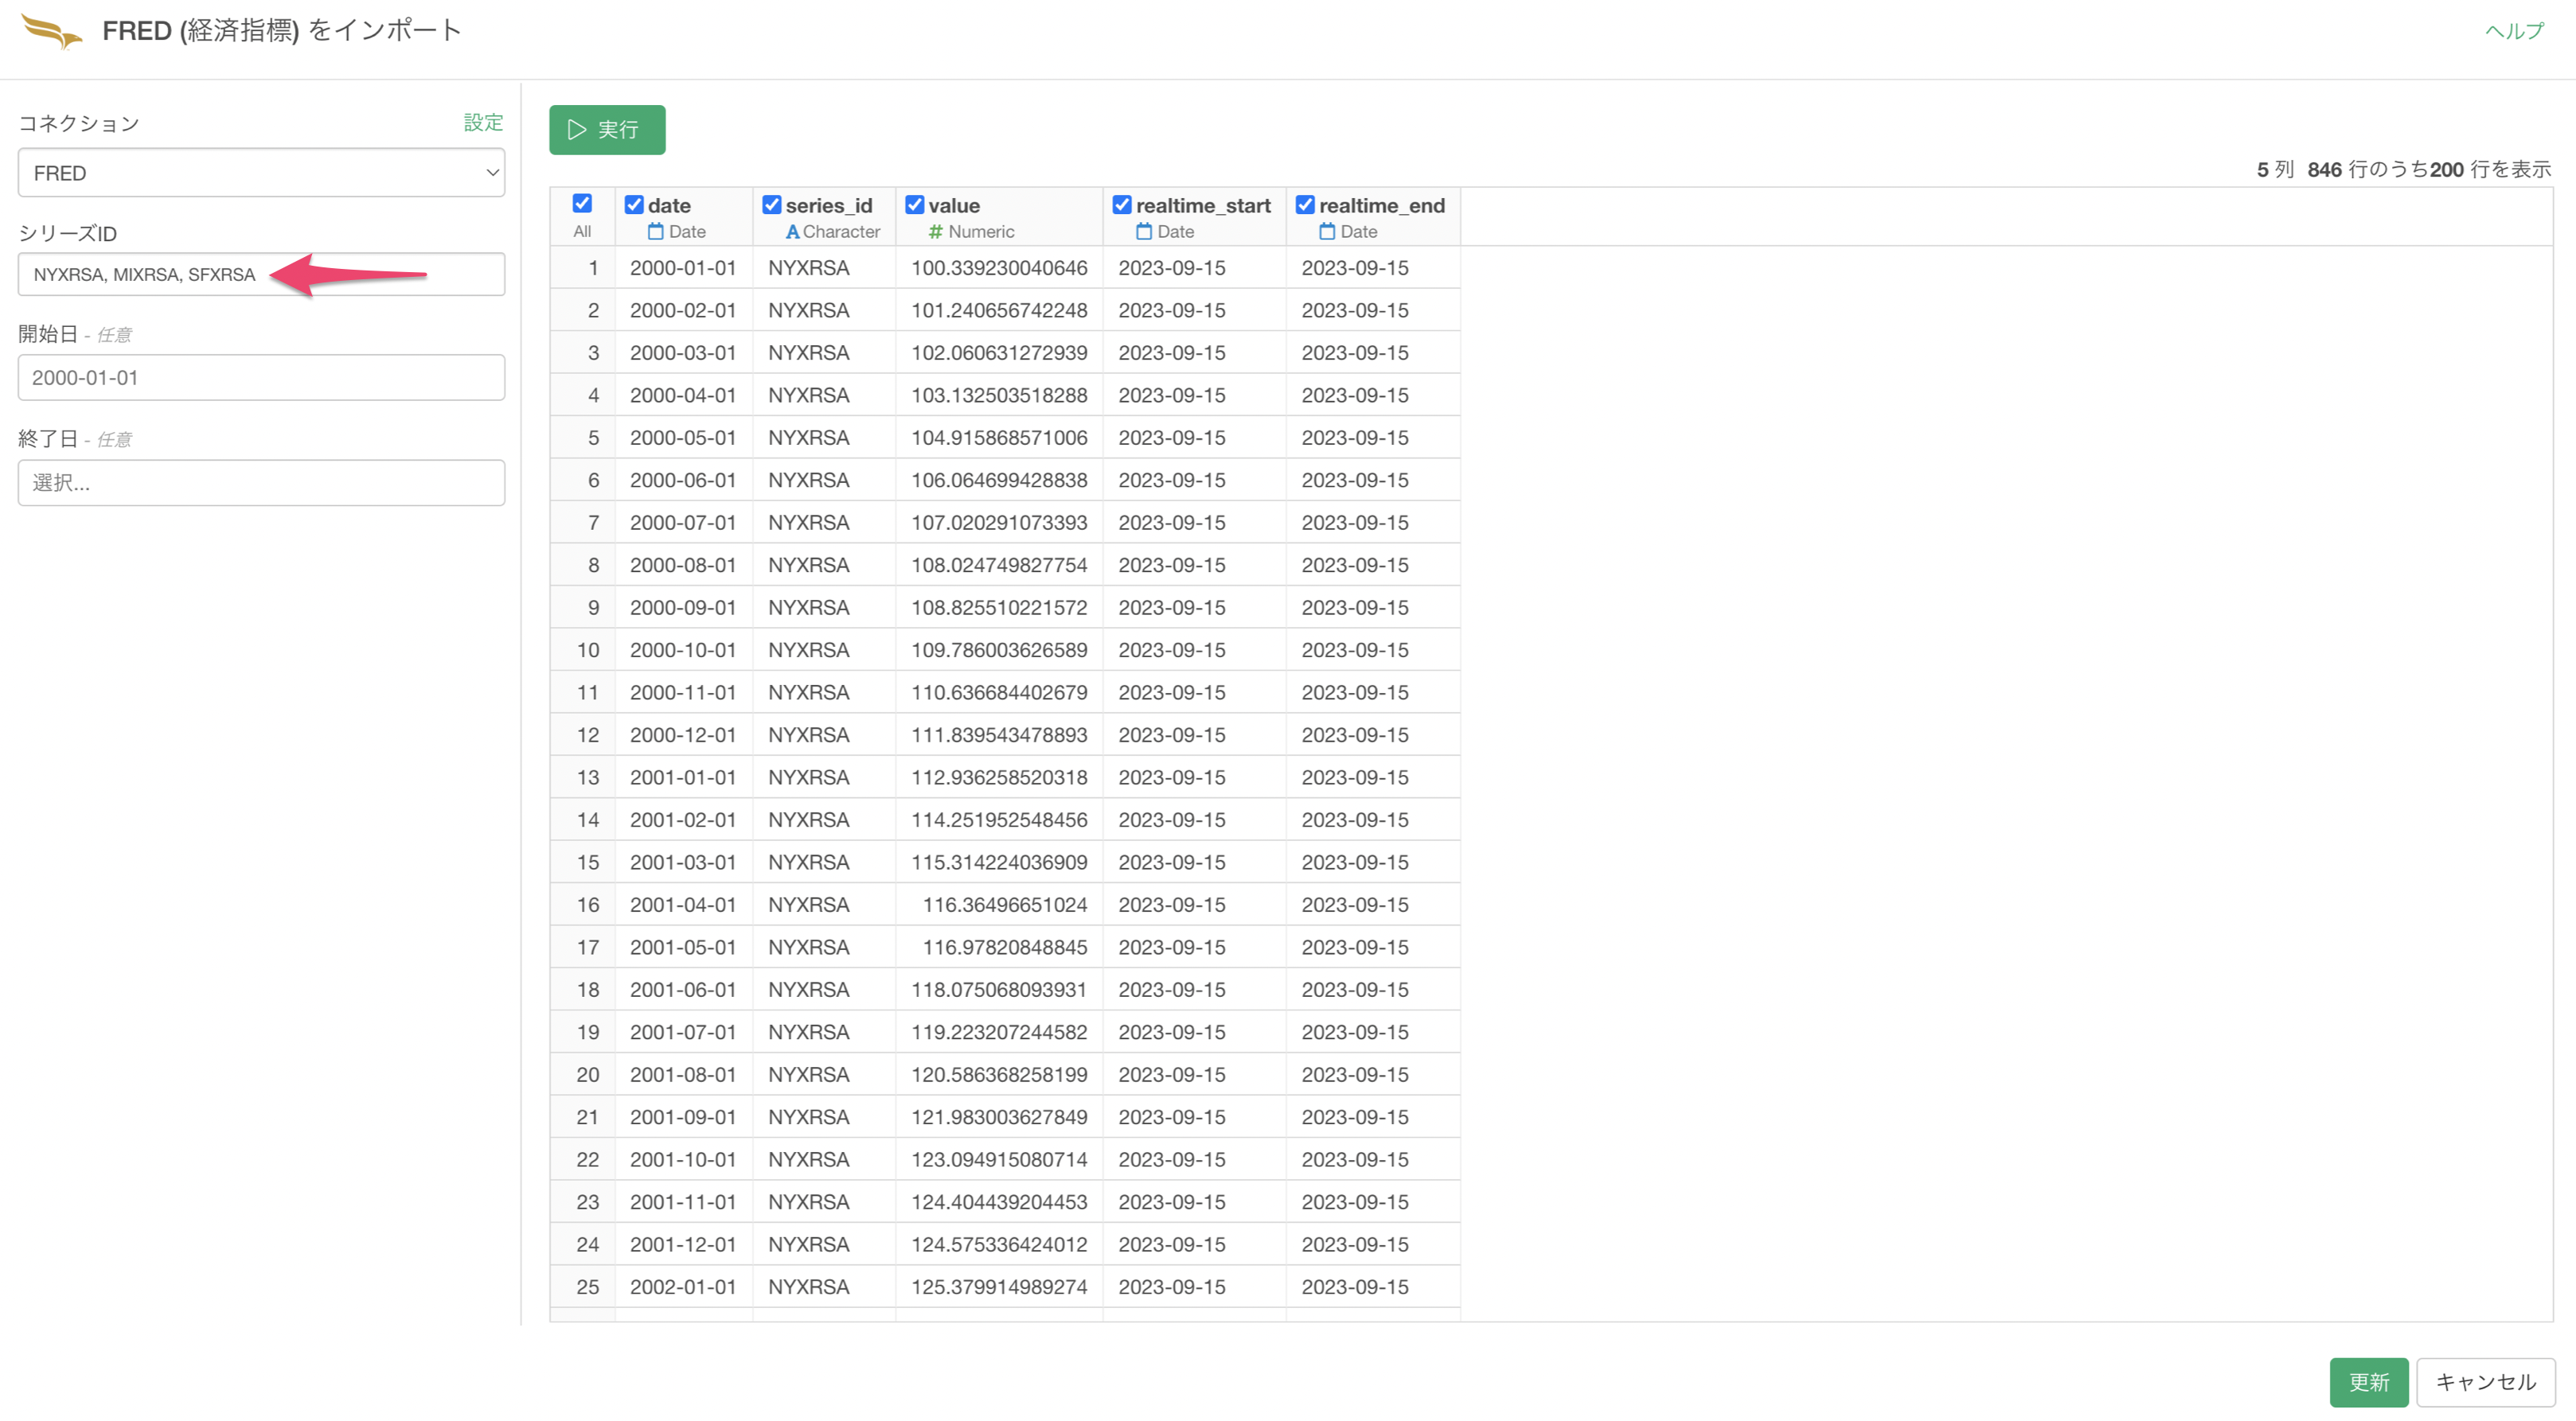
Task: Select value cell 124.575336424012
Action: 999,1245
